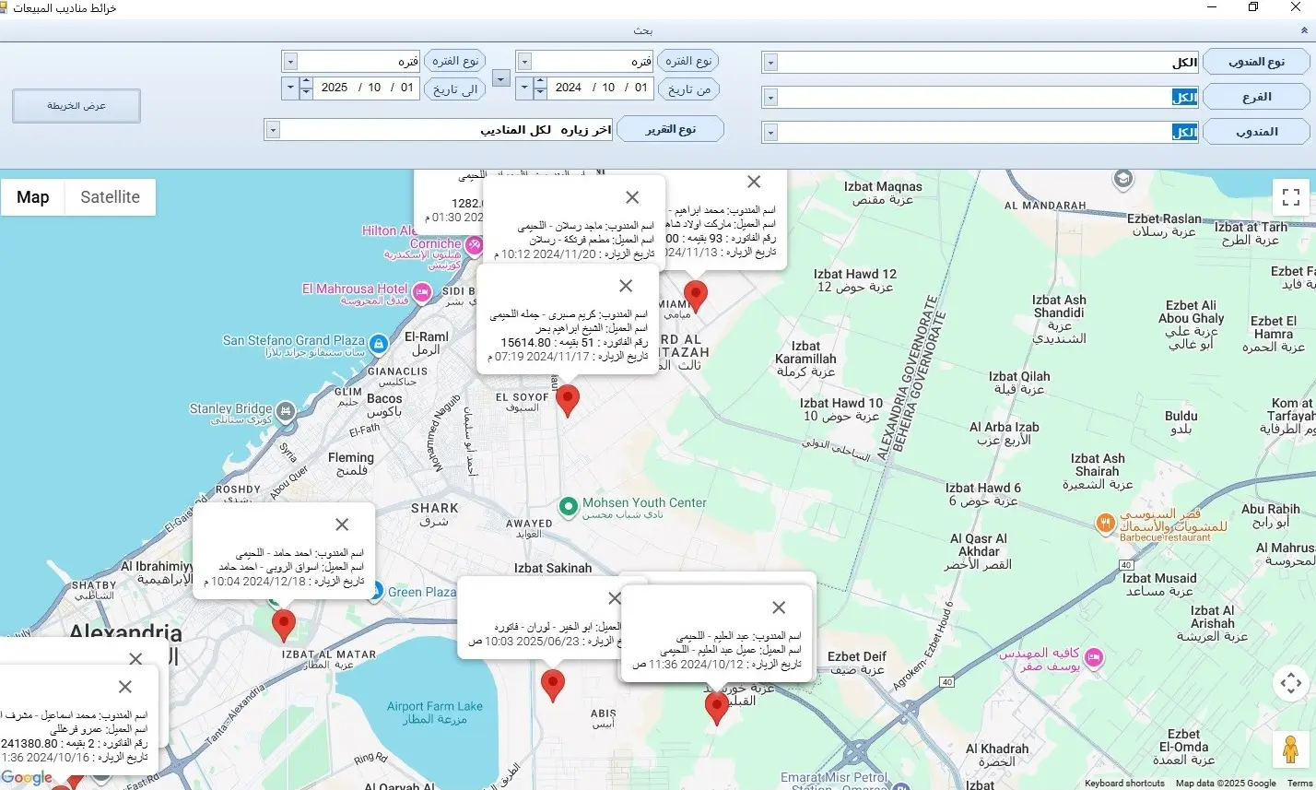Open the Keyboard shortcuts link

(1124, 784)
